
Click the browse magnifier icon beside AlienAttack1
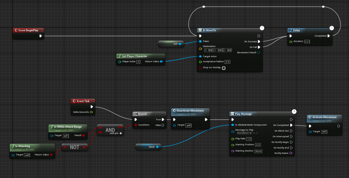[257, 133]
